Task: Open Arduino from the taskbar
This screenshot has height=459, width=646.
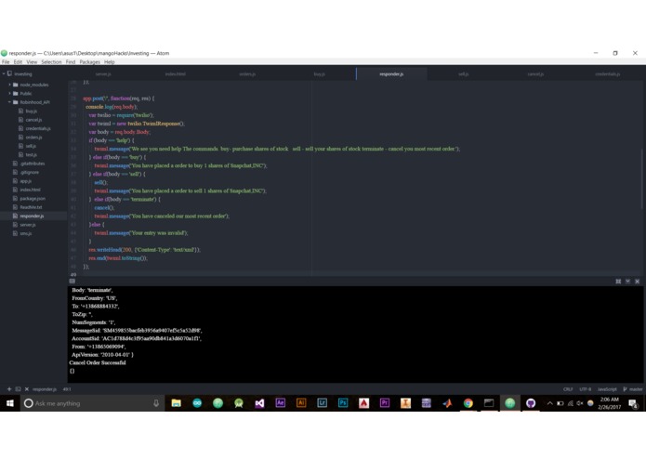Action: point(197,403)
